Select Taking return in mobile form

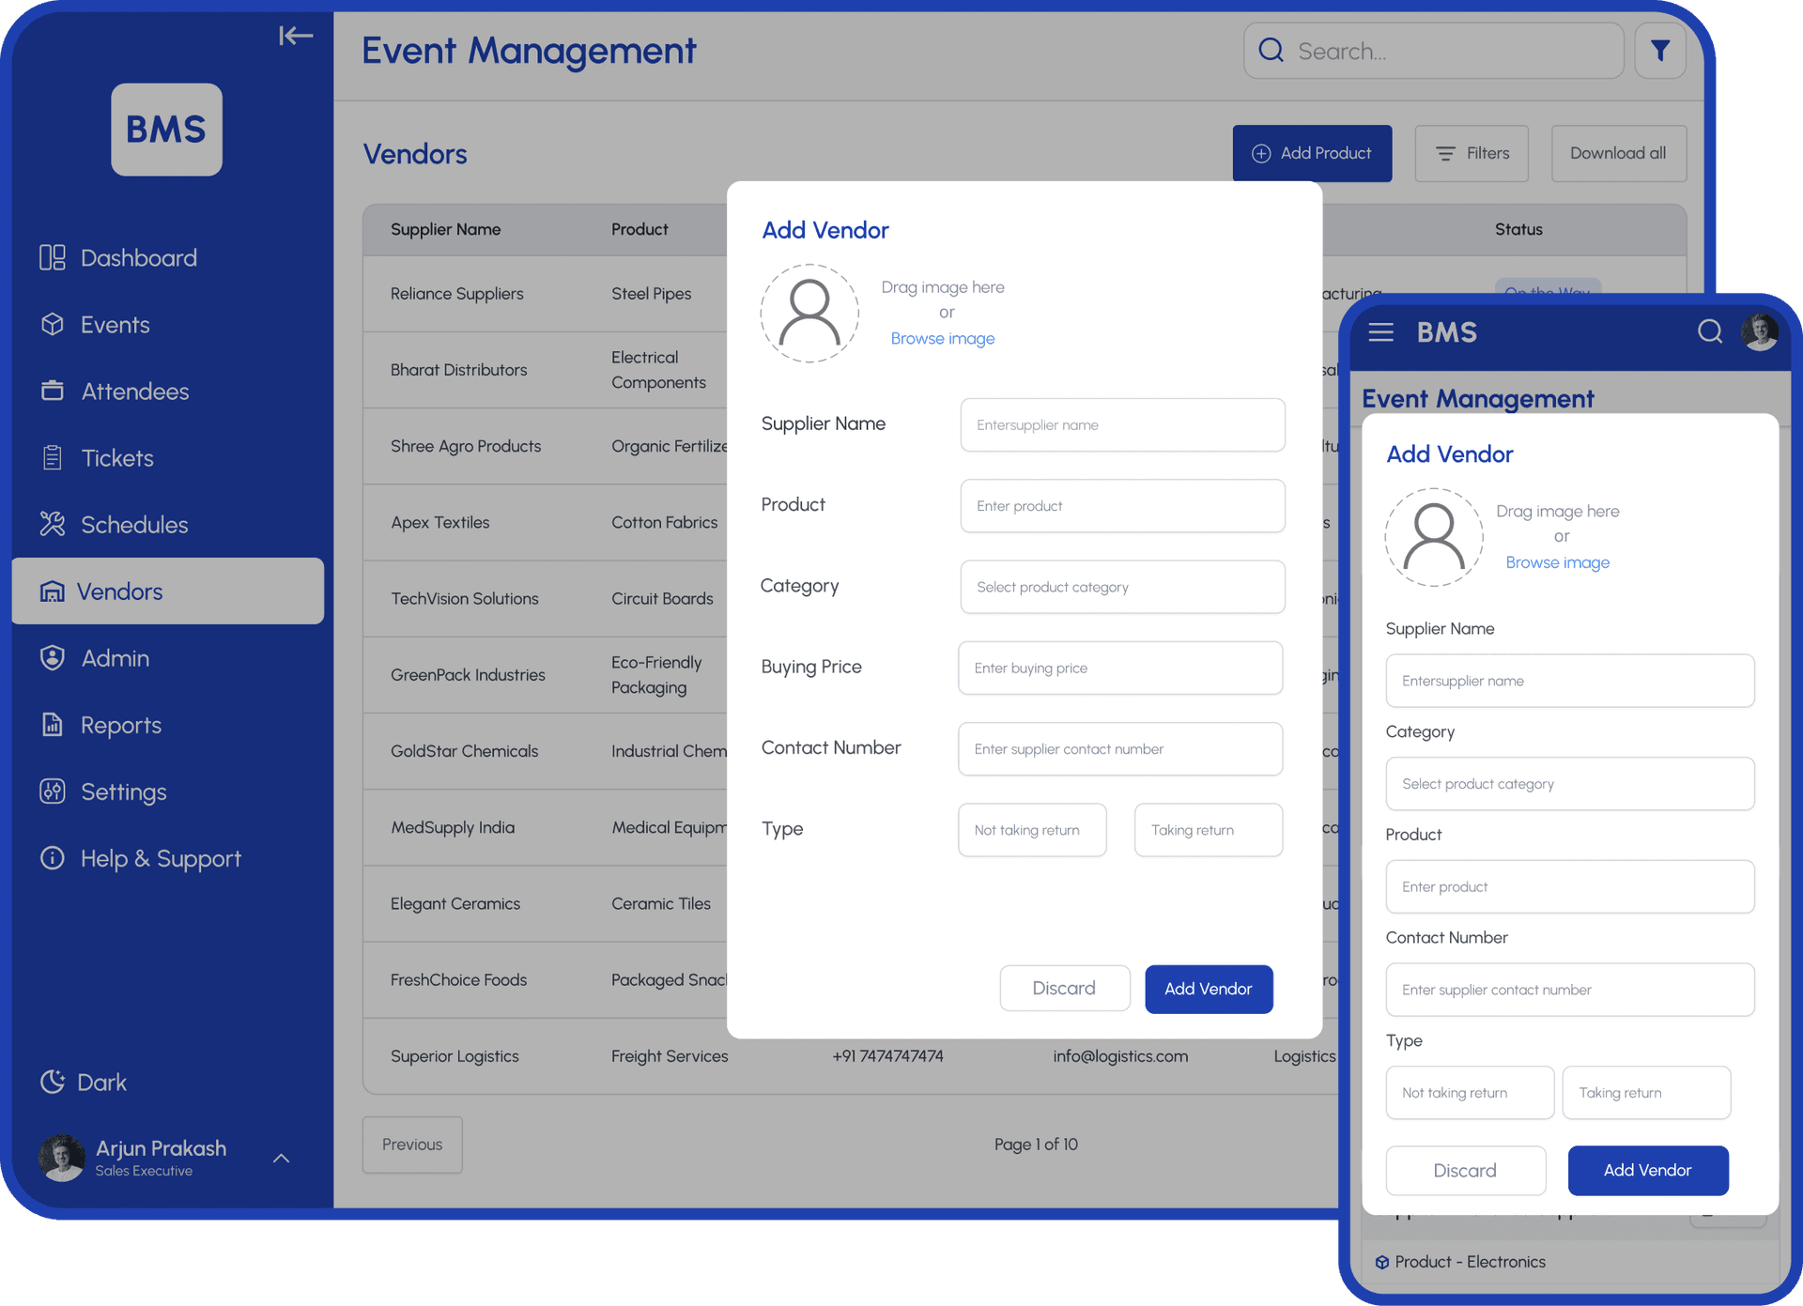point(1645,1093)
